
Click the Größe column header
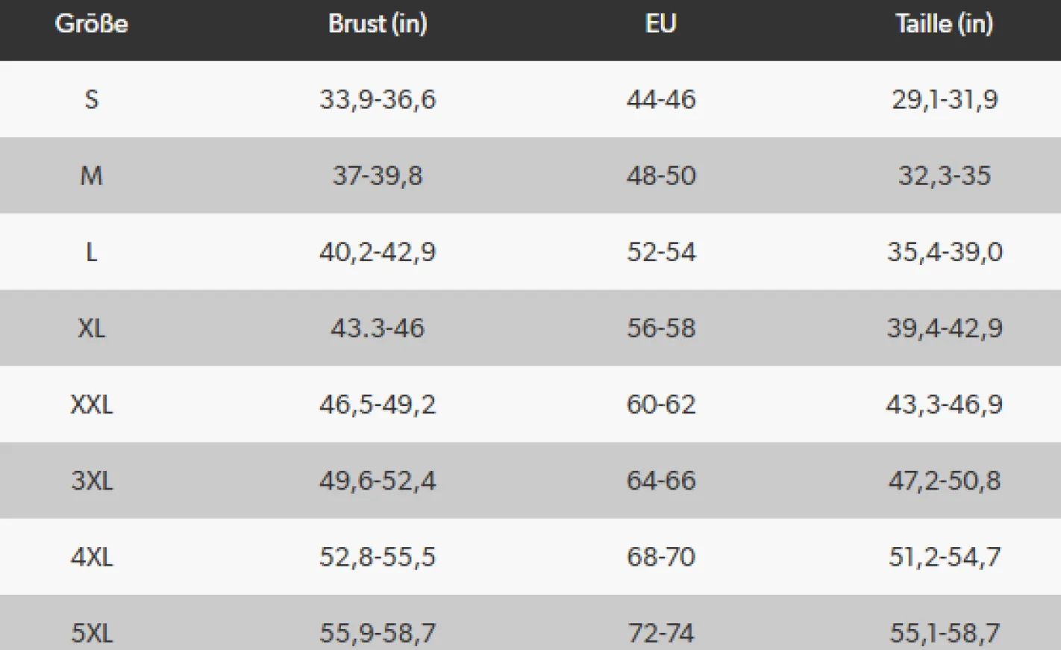91,24
